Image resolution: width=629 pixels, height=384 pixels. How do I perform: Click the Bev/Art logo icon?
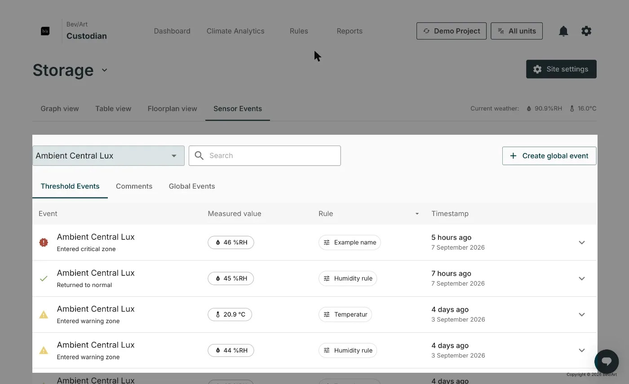pos(45,31)
